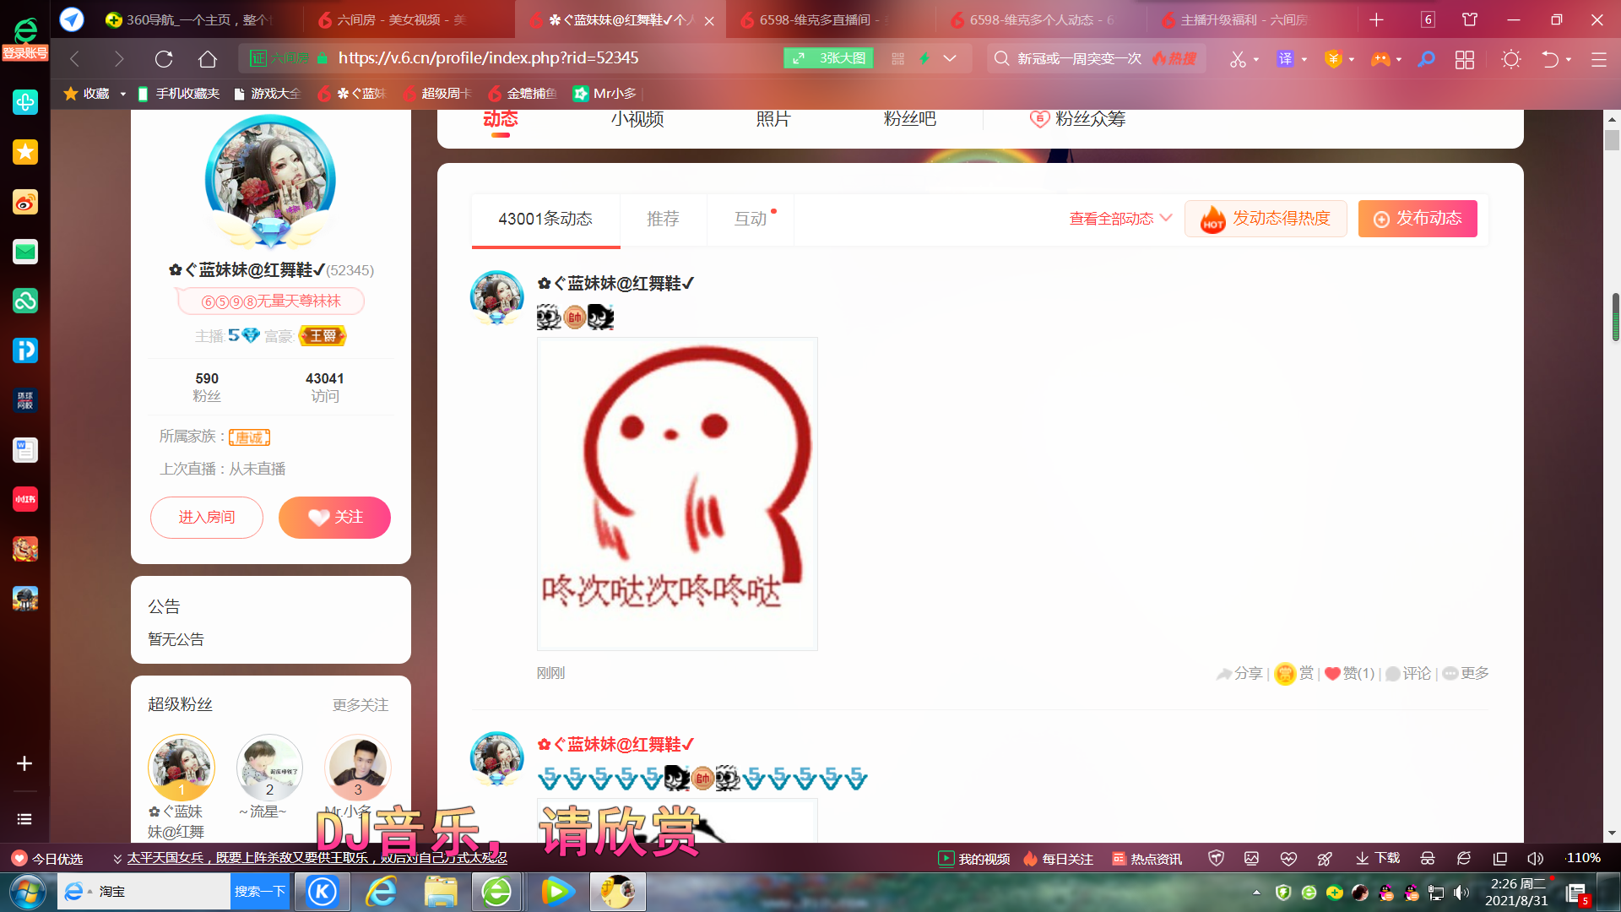The width and height of the screenshot is (1621, 912).
Task: Click the yellow star favorites sidebar icon
Action: pos(25,153)
